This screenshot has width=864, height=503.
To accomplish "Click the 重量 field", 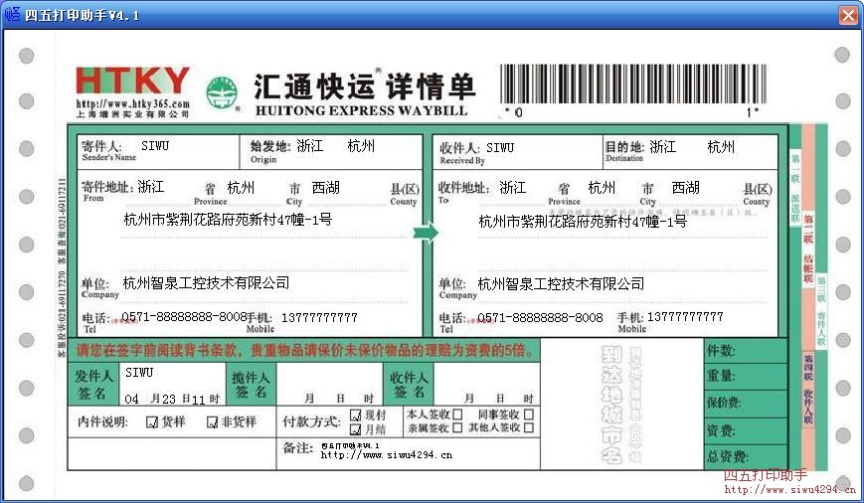I will click(746, 377).
